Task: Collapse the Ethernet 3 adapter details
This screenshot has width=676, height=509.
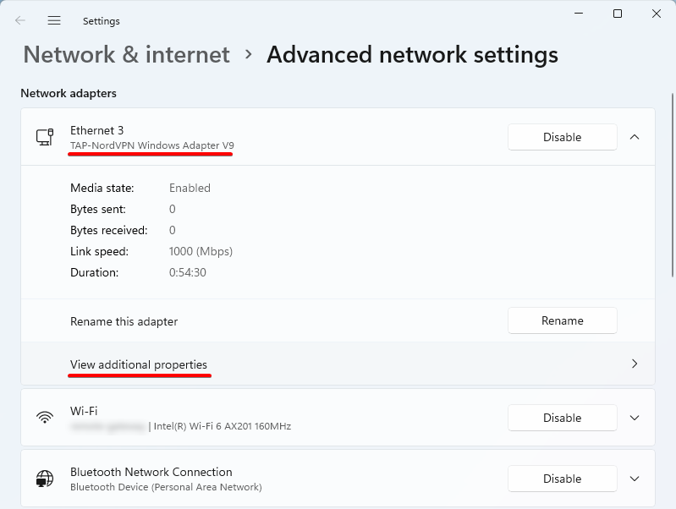Action: 635,137
